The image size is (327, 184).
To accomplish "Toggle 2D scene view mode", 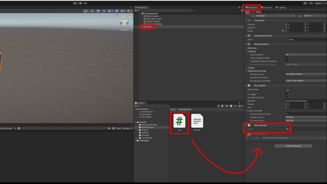I will pos(92,11).
